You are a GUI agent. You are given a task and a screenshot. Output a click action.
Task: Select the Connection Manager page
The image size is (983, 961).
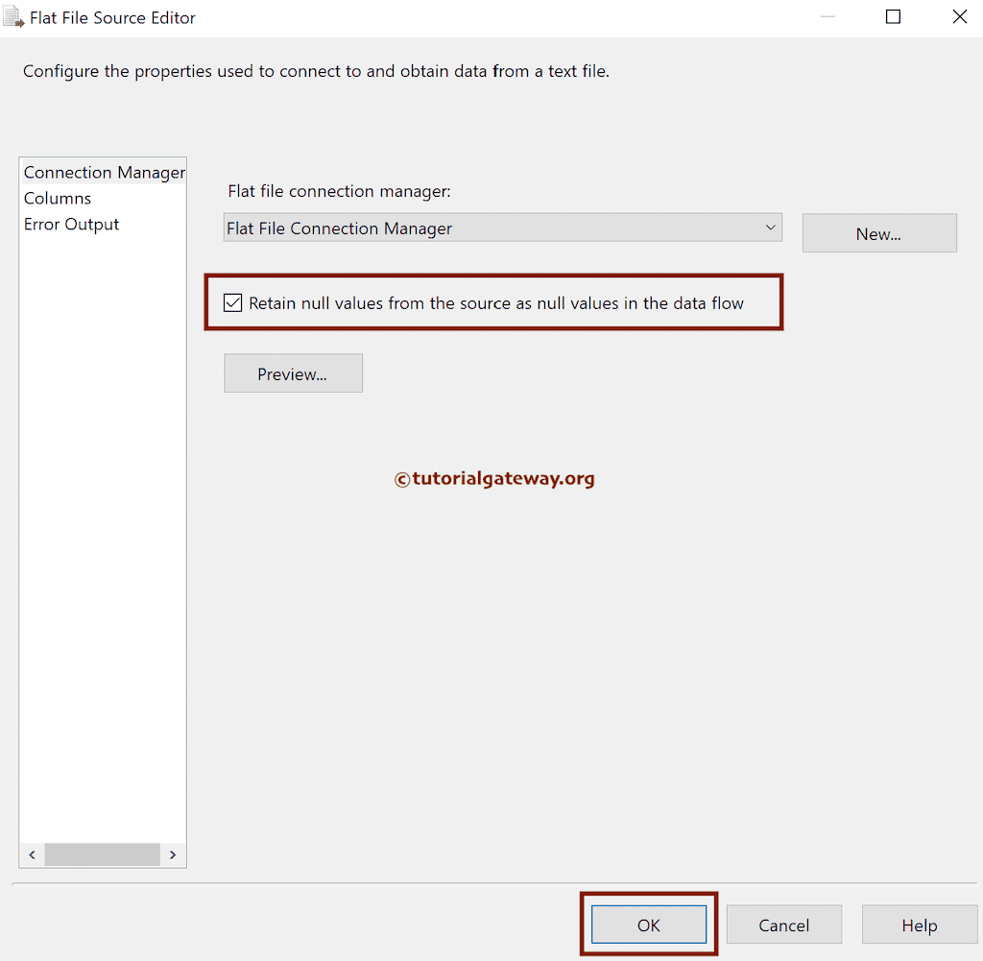click(103, 172)
